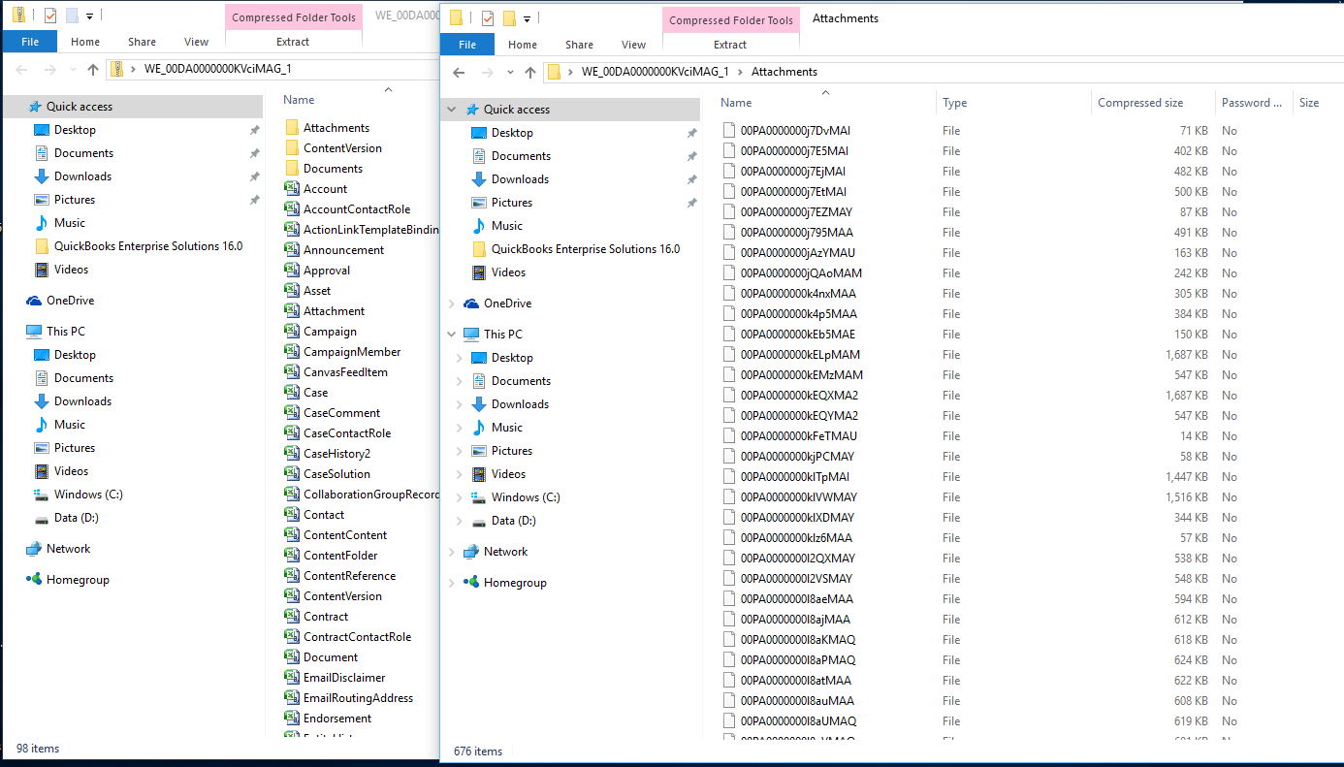
Task: Click the up arrow to go to parent folder
Action: [530, 71]
